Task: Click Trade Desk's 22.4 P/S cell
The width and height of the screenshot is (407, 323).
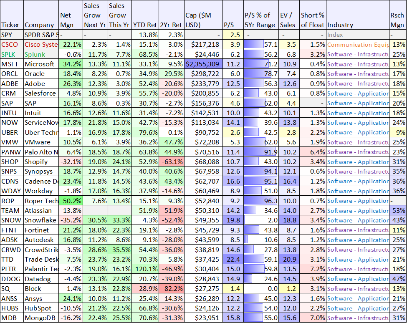Action: 233,259
